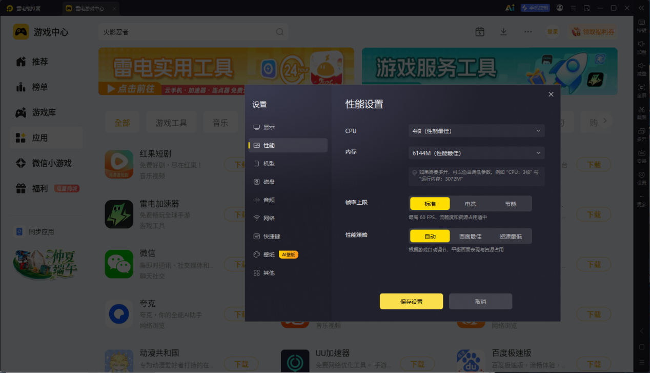650x373 pixels.
Task: Toggle 全屏 fullscreen mode in sidebar
Action: pos(641,91)
